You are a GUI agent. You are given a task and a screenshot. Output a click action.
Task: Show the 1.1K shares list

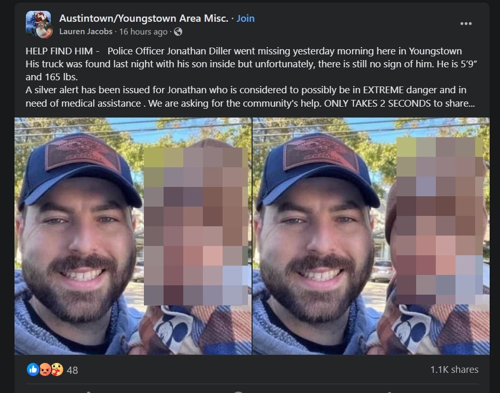pos(454,370)
